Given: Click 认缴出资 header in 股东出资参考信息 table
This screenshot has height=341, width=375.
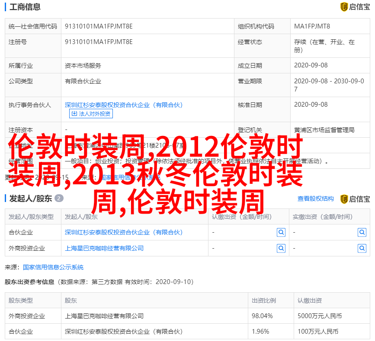Looking at the screenshot, I should pos(309,300).
